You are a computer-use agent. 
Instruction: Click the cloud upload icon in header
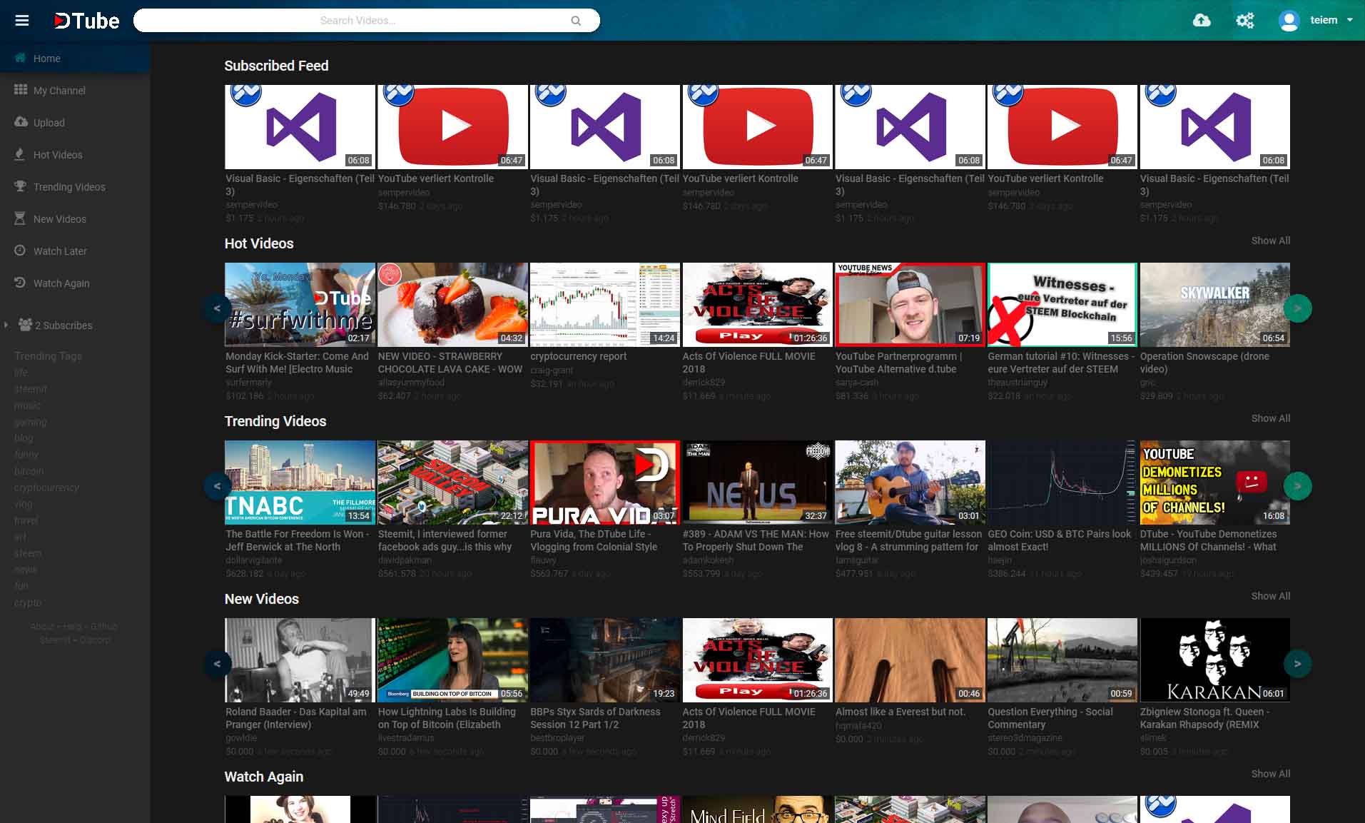click(x=1202, y=21)
